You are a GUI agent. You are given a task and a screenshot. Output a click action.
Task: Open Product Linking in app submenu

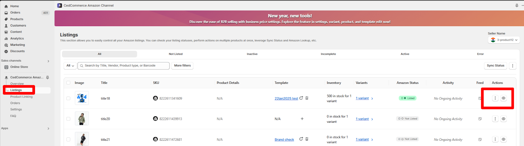[21, 97]
